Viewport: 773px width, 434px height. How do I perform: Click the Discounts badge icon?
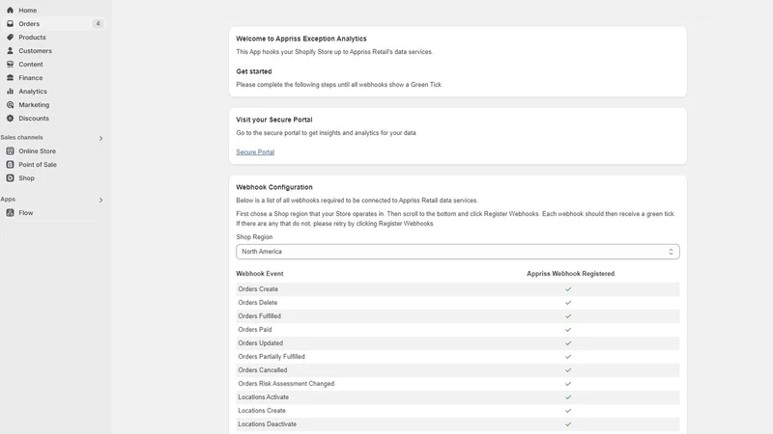[10, 118]
